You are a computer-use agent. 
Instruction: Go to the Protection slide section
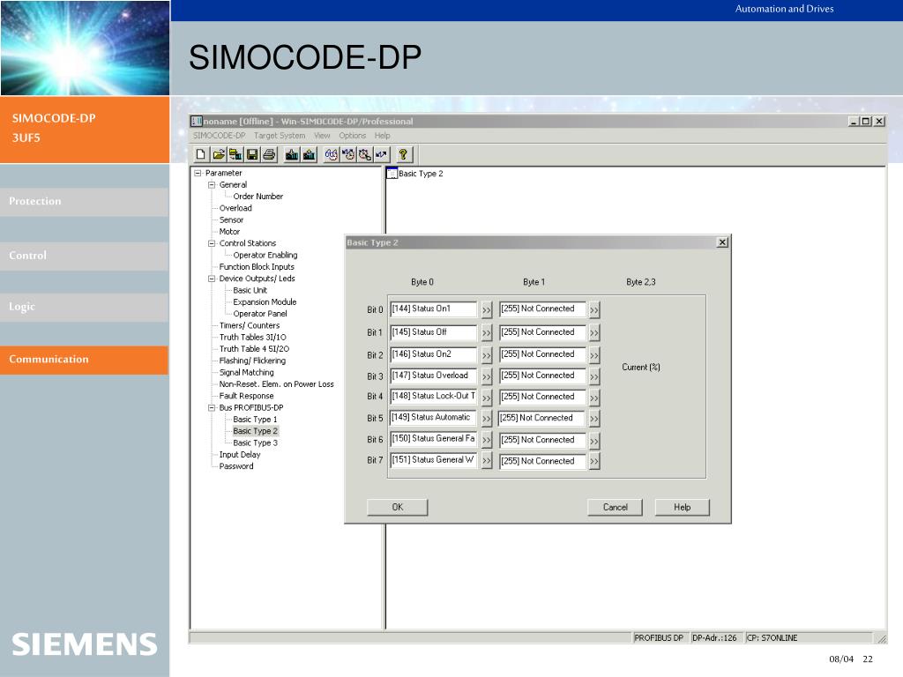coord(84,202)
